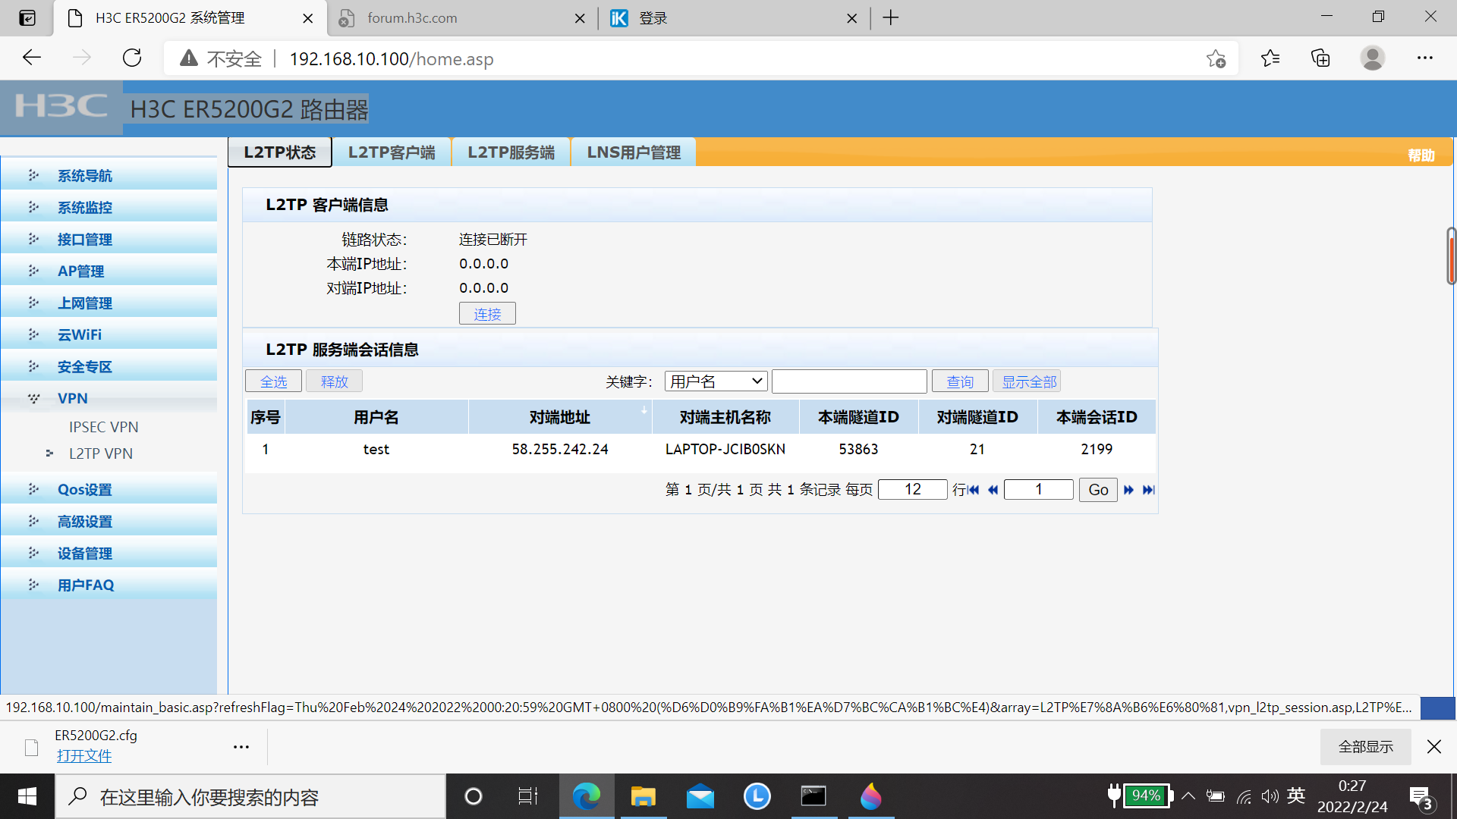1457x819 pixels.
Task: Open Microsoft Edge from taskbar
Action: (x=586, y=796)
